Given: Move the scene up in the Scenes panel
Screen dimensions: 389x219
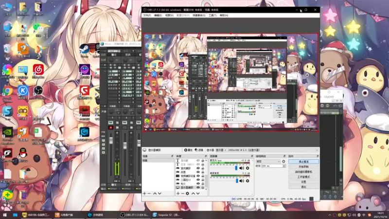Looking at the screenshot, I should click(155, 193).
